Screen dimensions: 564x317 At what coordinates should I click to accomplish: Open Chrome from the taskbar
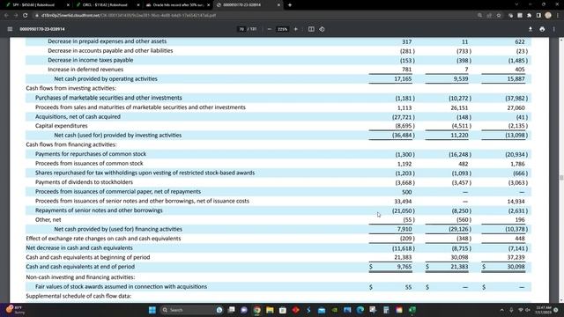coord(256,310)
